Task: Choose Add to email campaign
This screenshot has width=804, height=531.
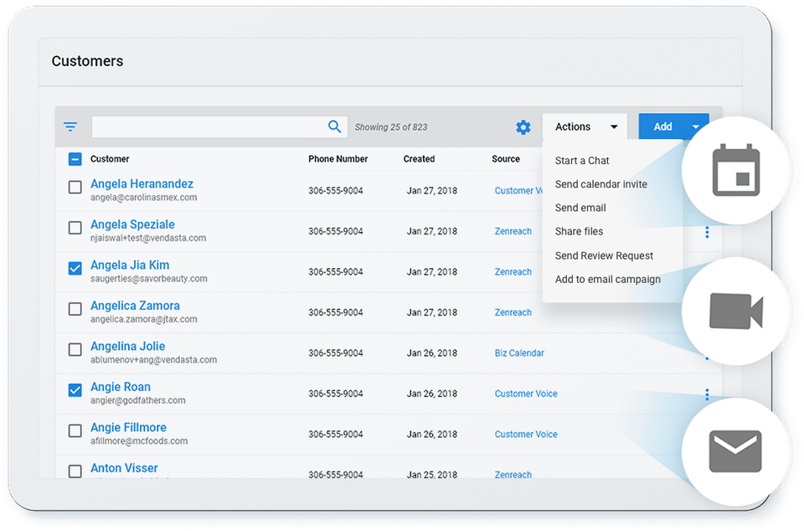Action: [x=608, y=280]
